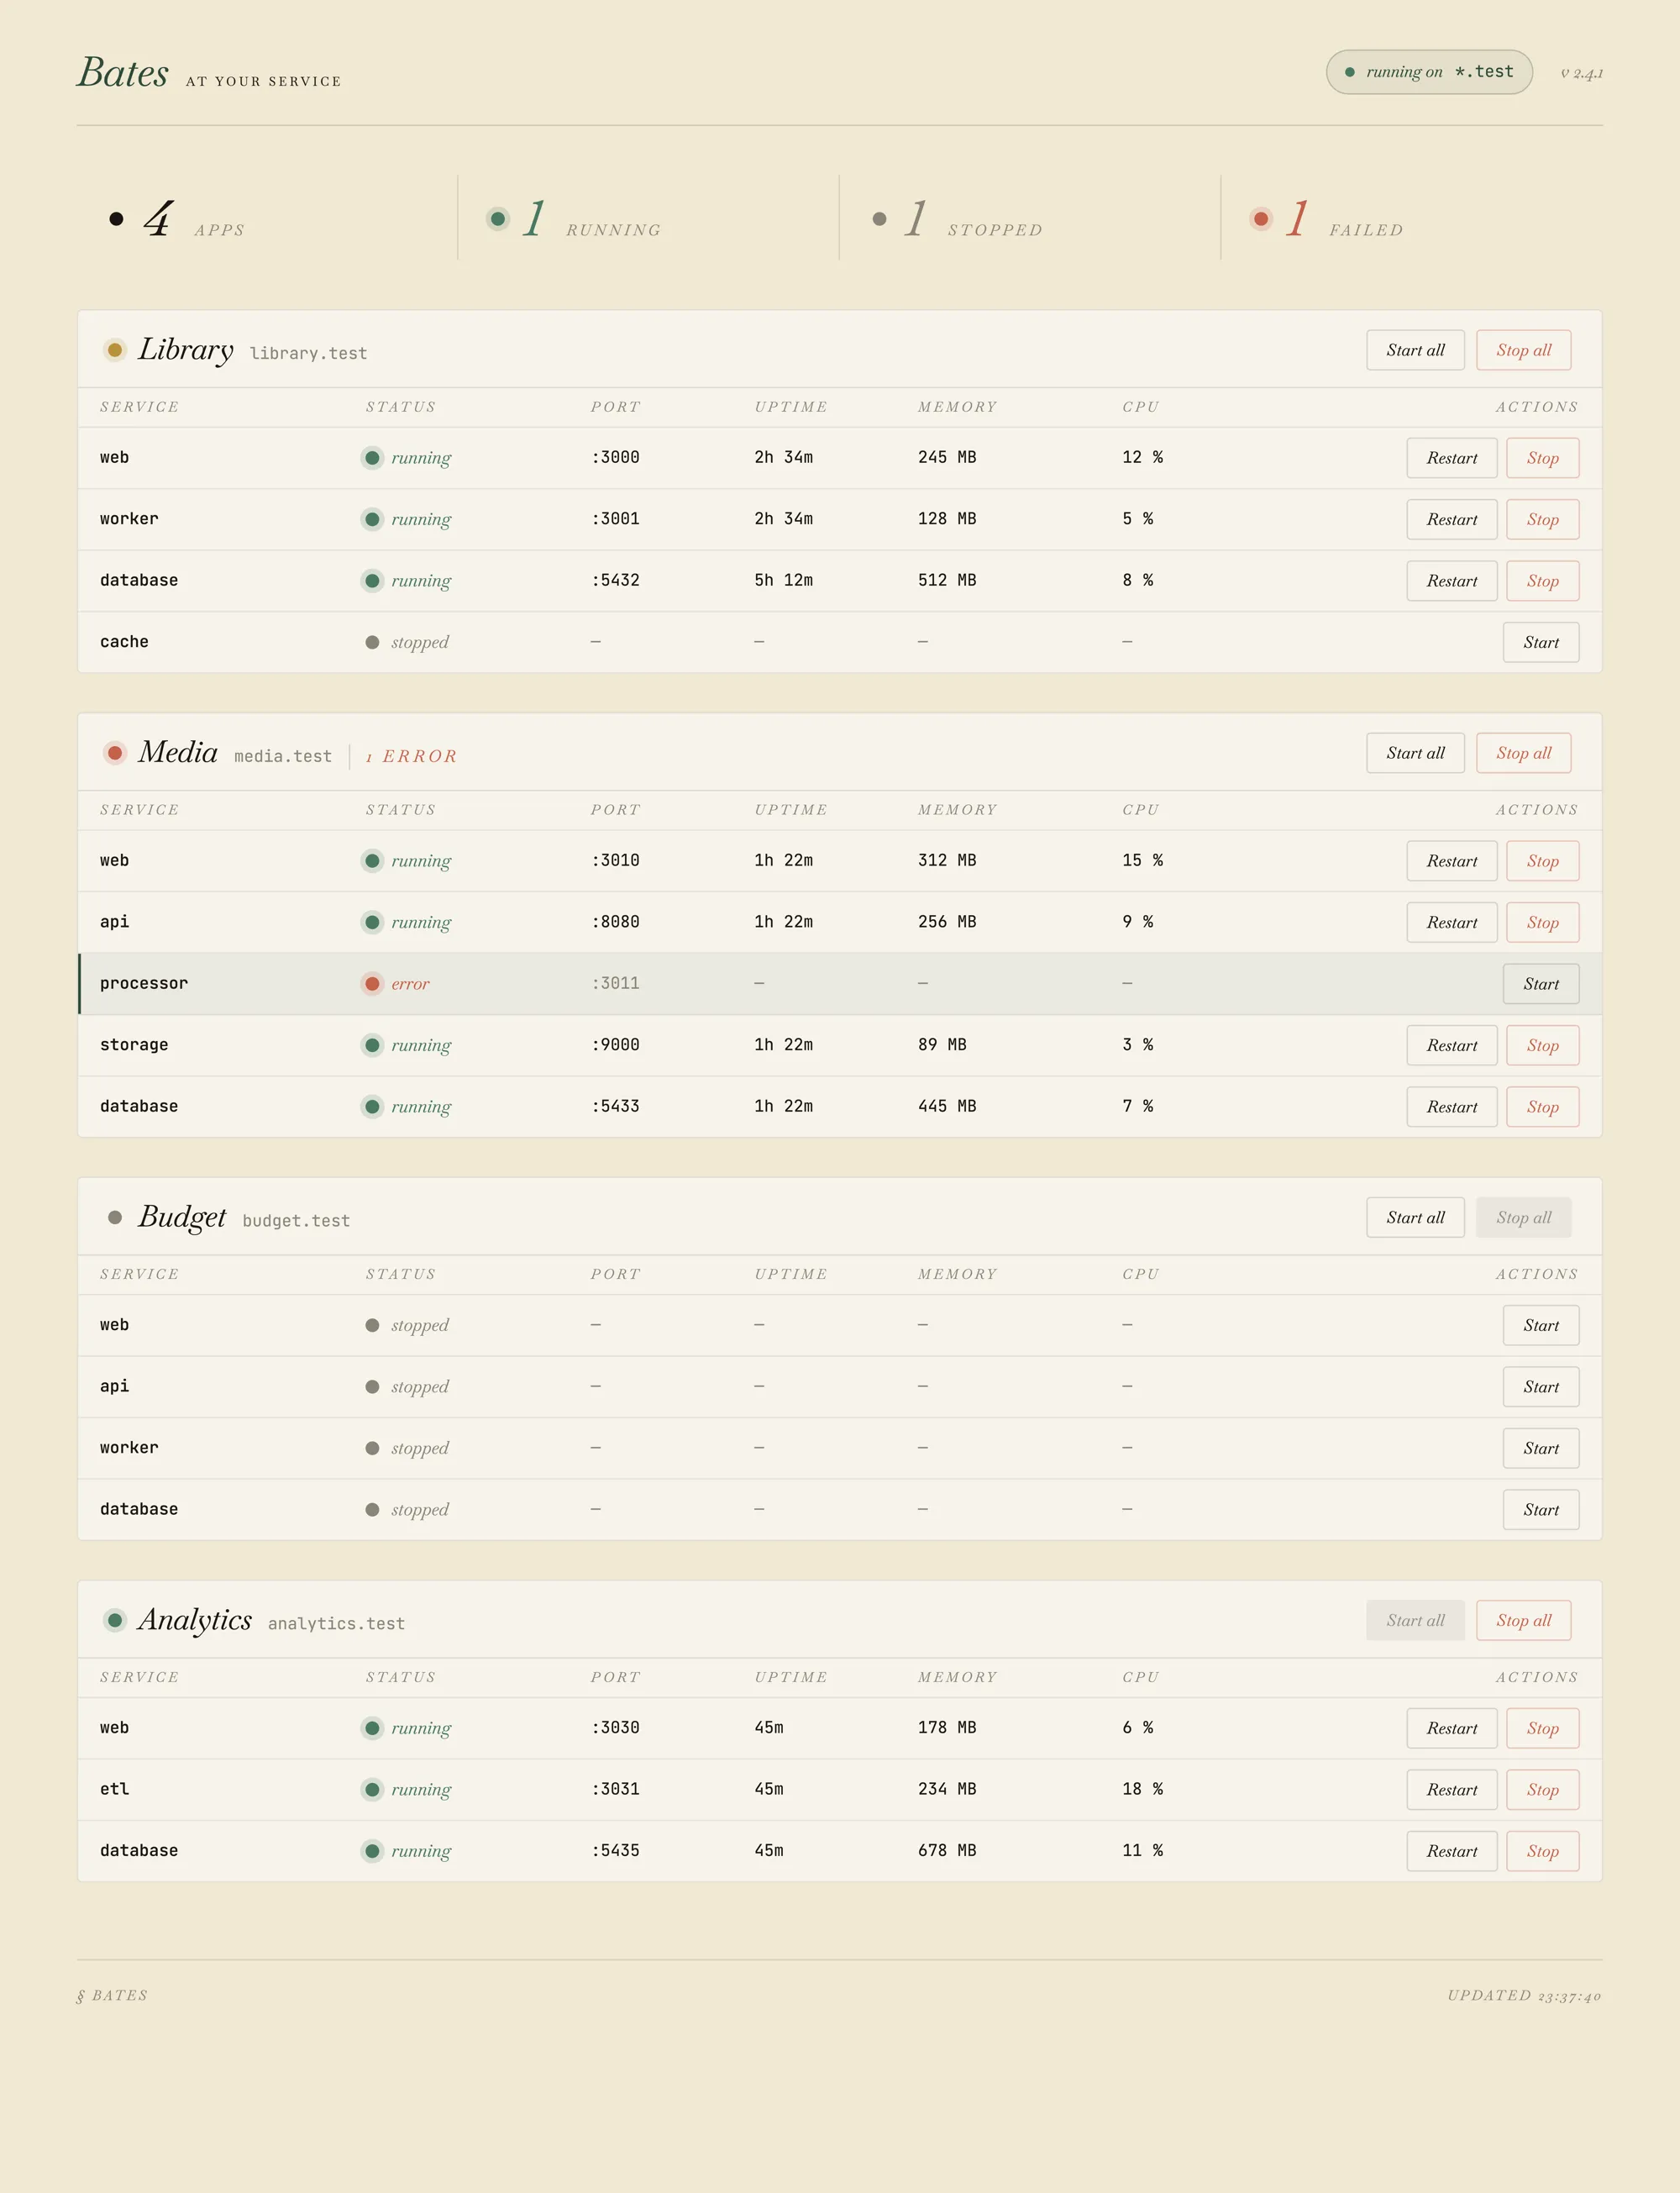
Task: Click the grey Stopped summary dot
Action: (x=880, y=219)
